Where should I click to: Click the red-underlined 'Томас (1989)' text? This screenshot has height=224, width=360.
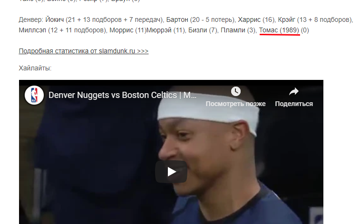279,30
